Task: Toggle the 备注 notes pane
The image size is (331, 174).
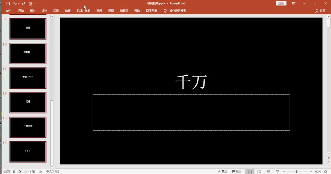Action: [222, 172]
